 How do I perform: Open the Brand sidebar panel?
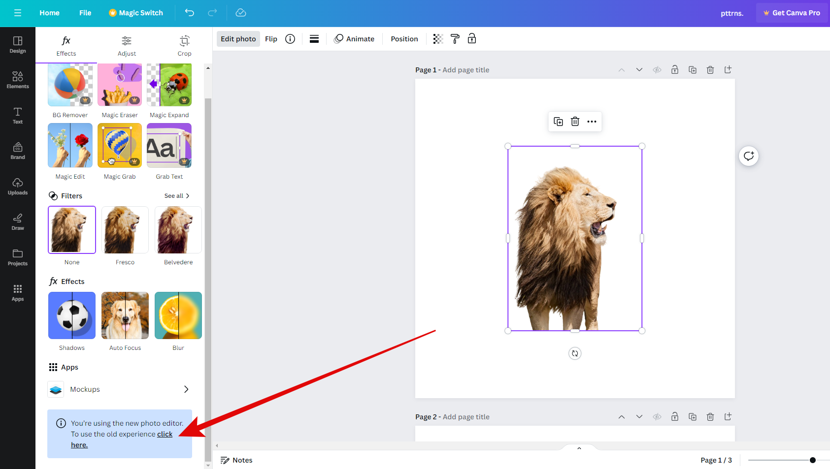pyautogui.click(x=18, y=151)
